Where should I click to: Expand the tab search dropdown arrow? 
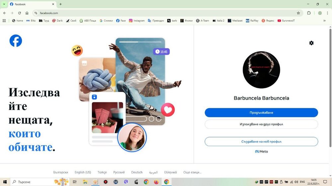tap(4, 4)
